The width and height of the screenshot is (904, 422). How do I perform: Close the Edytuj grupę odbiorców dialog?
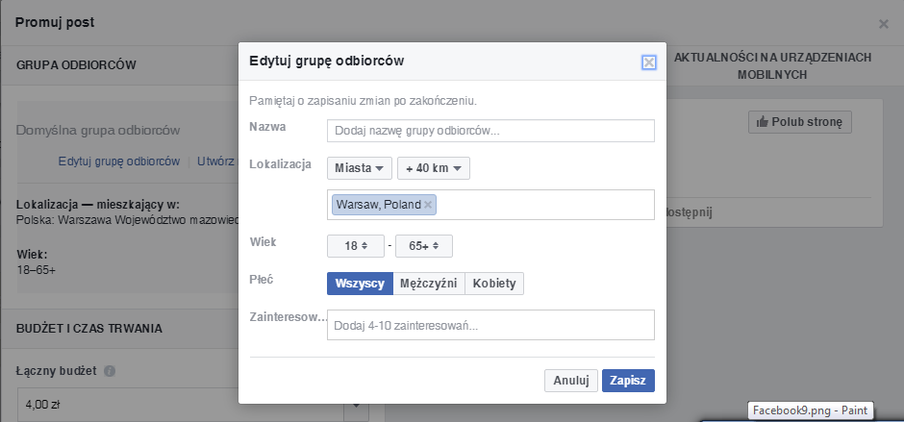point(648,62)
